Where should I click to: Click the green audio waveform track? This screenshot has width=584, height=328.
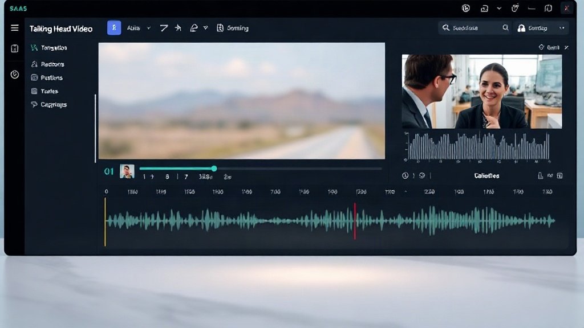click(330, 221)
